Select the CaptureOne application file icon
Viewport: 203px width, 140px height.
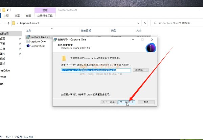28,46
